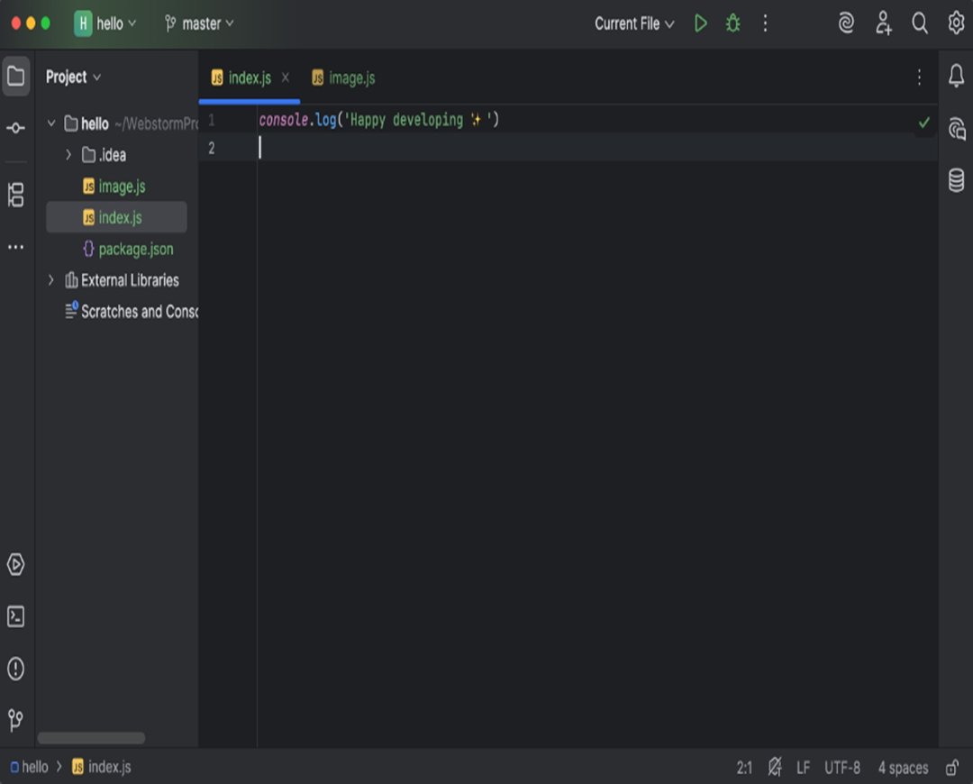Open the Git tool window

tap(16, 720)
